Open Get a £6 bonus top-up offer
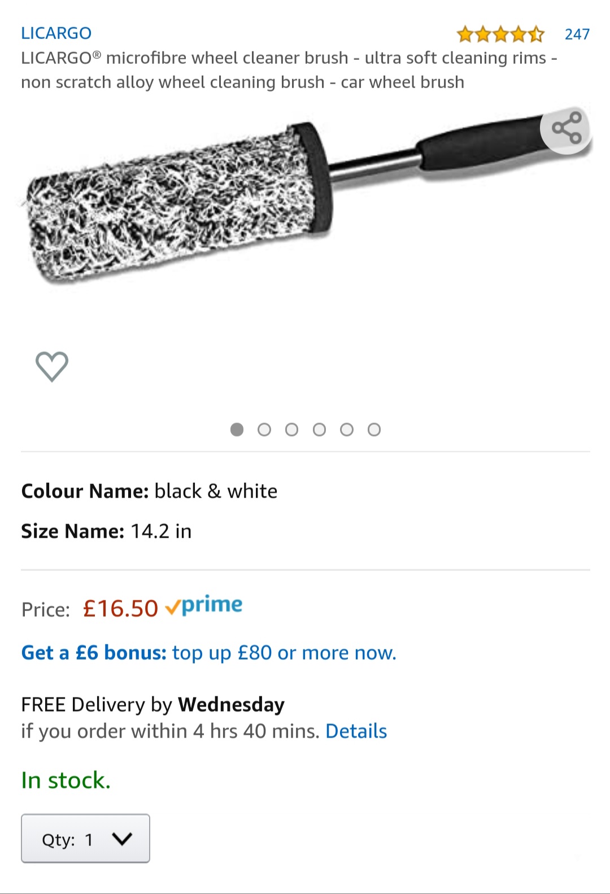The width and height of the screenshot is (610, 894). pyautogui.click(x=208, y=653)
